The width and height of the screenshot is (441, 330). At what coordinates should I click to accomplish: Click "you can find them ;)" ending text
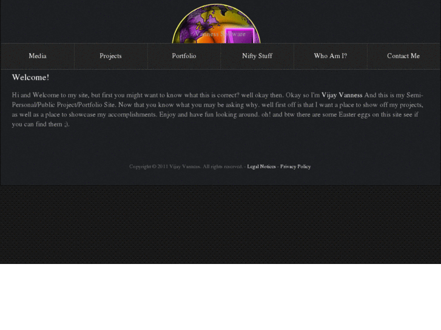pyautogui.click(x=41, y=124)
